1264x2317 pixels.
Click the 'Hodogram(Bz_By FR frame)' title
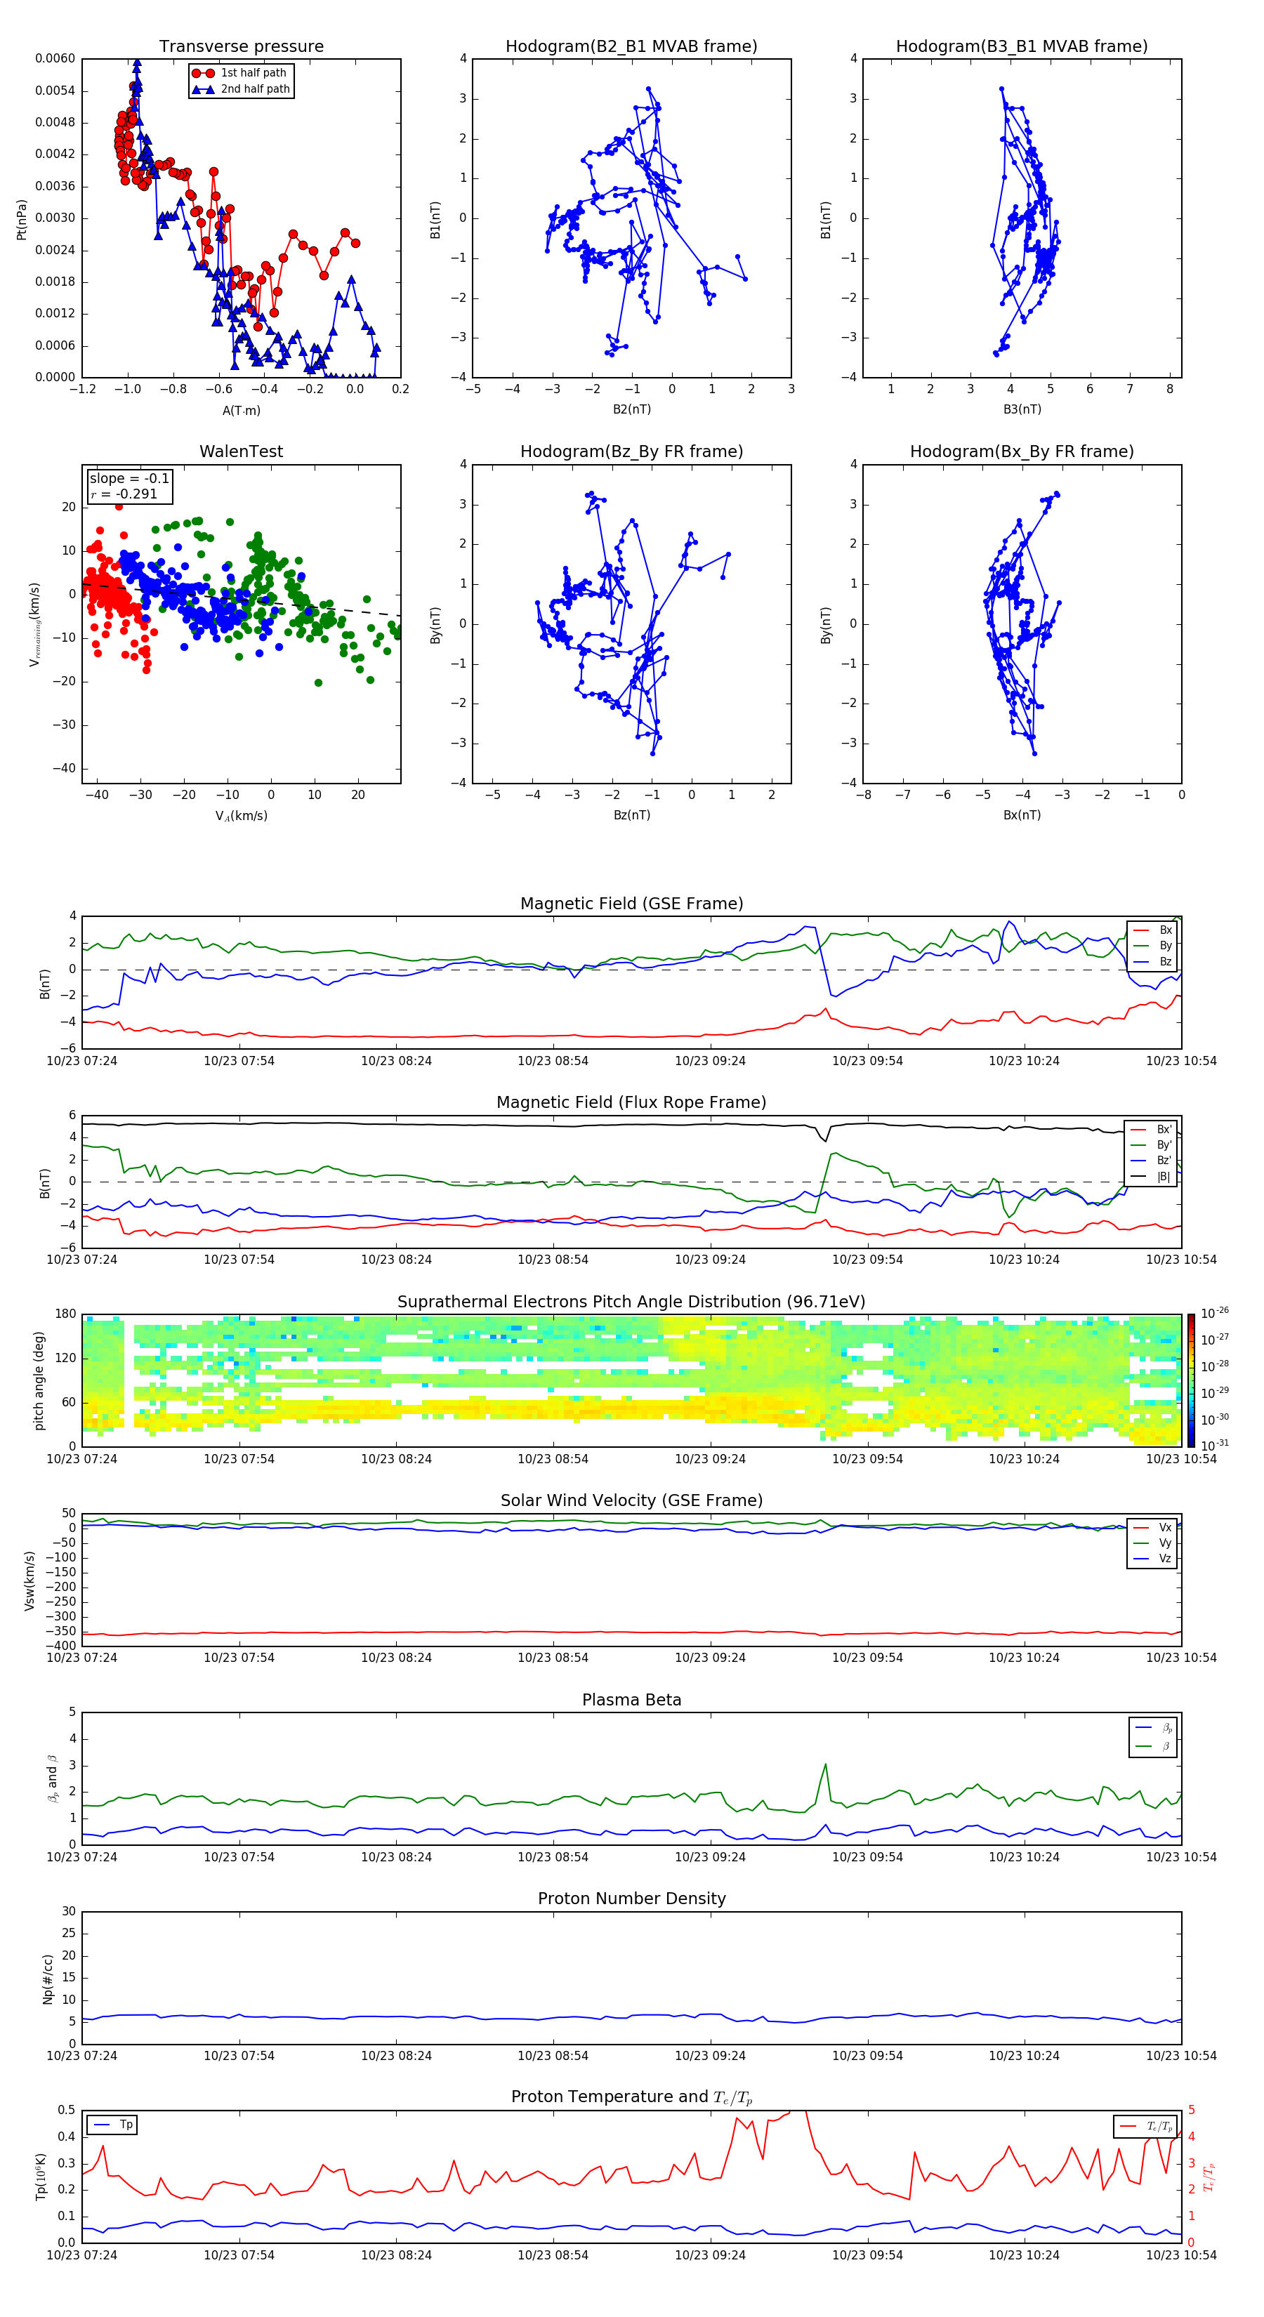click(x=631, y=451)
